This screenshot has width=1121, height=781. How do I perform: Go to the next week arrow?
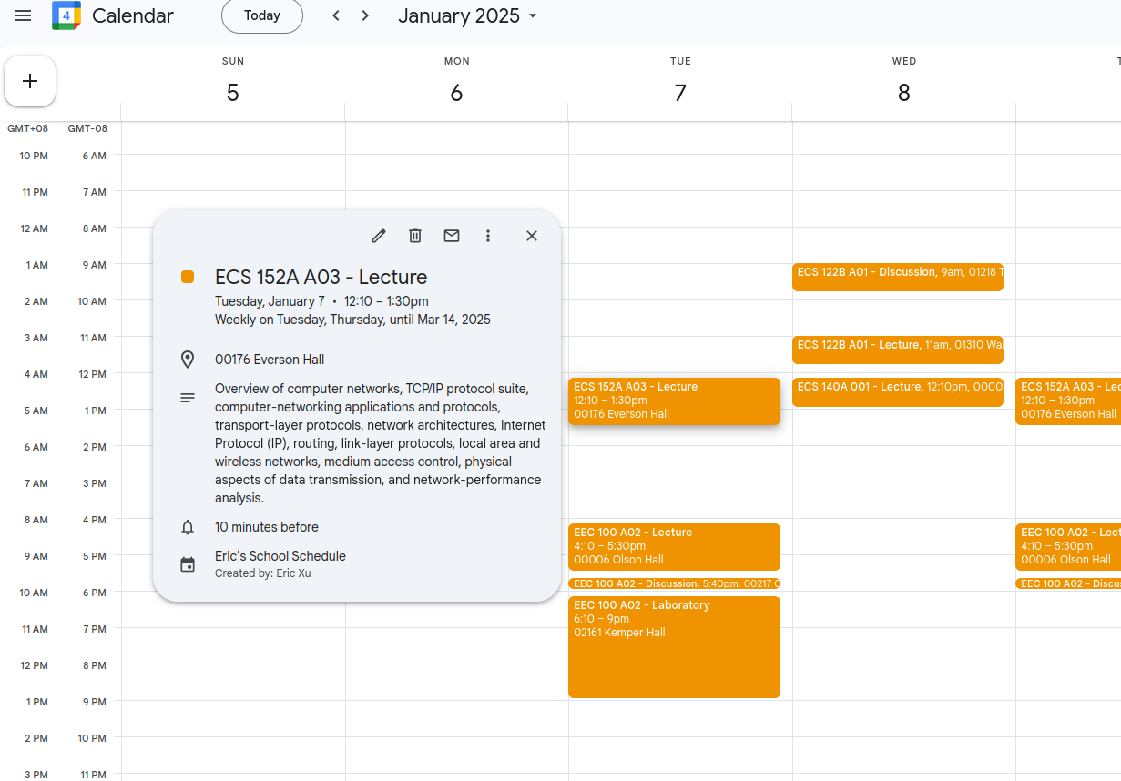tap(365, 15)
